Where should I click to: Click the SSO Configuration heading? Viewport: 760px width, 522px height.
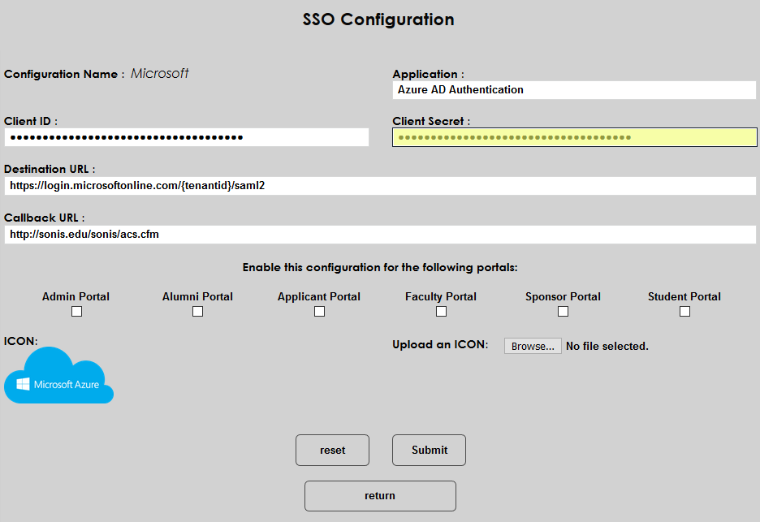pos(378,19)
